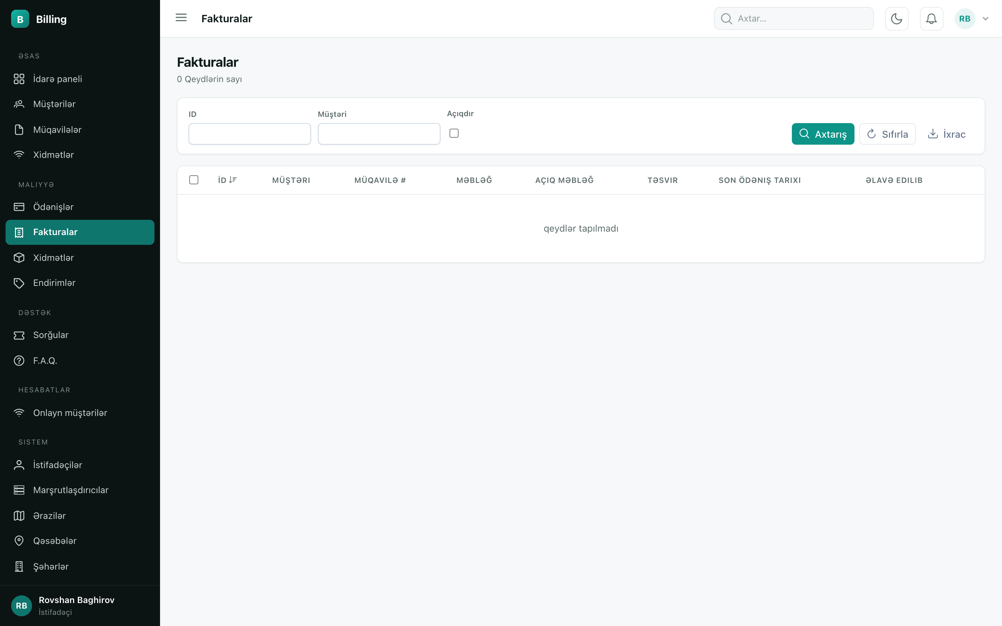This screenshot has height=626, width=1002.
Task: Click the İdarə paneli dashboard icon
Action: (19, 79)
